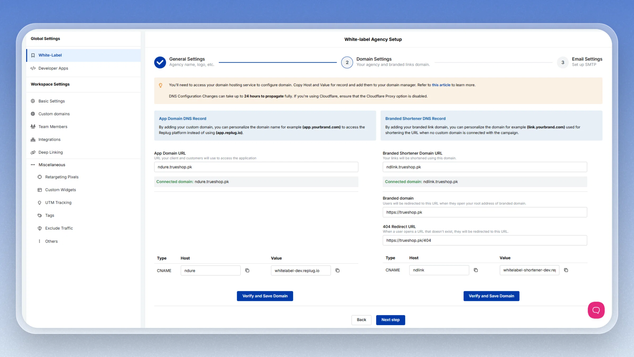The image size is (634, 357).
Task: Click the 404 Redirect URL field
Action: 485,240
